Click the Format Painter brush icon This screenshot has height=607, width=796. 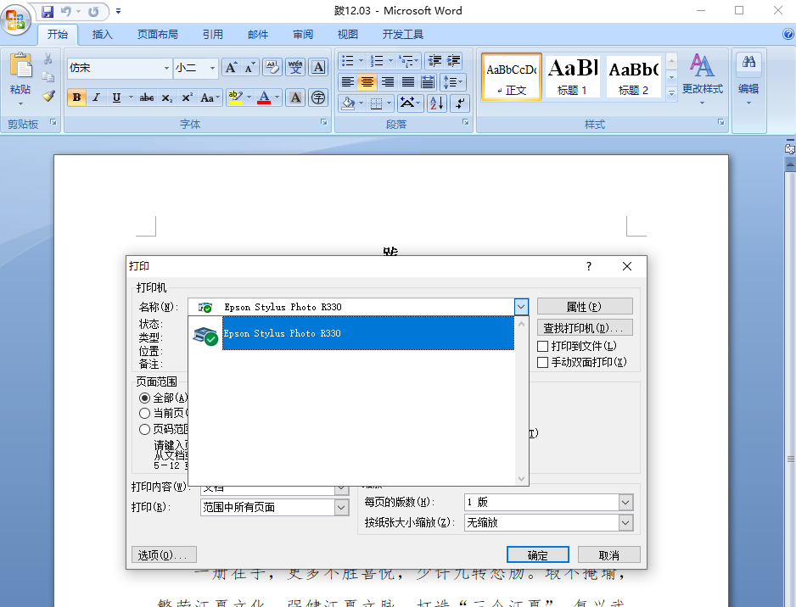tap(48, 97)
